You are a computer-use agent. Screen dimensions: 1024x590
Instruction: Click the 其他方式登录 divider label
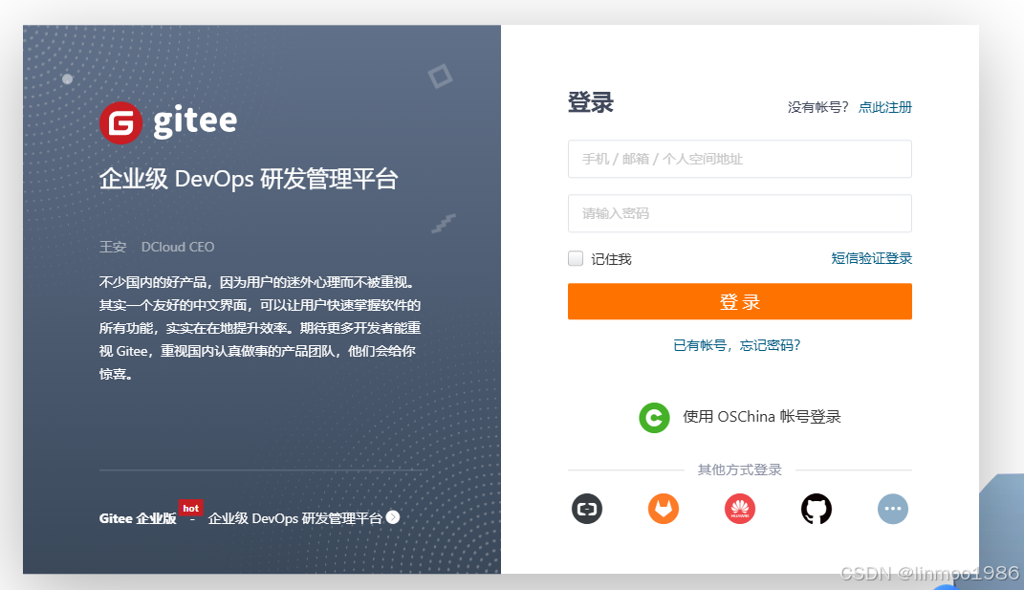740,470
